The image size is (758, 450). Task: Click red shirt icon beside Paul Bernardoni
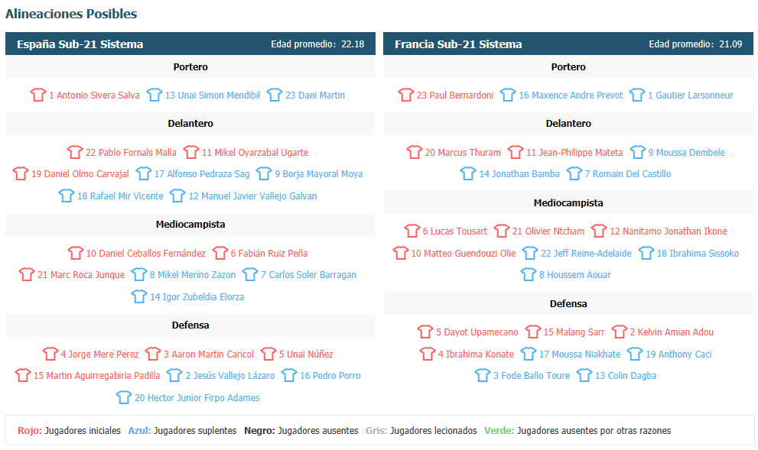[x=405, y=95]
